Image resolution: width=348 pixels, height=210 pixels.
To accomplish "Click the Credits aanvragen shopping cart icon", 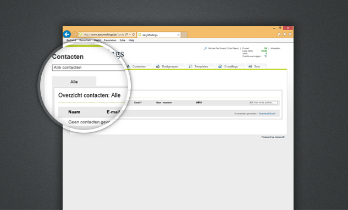I will click(x=266, y=56).
